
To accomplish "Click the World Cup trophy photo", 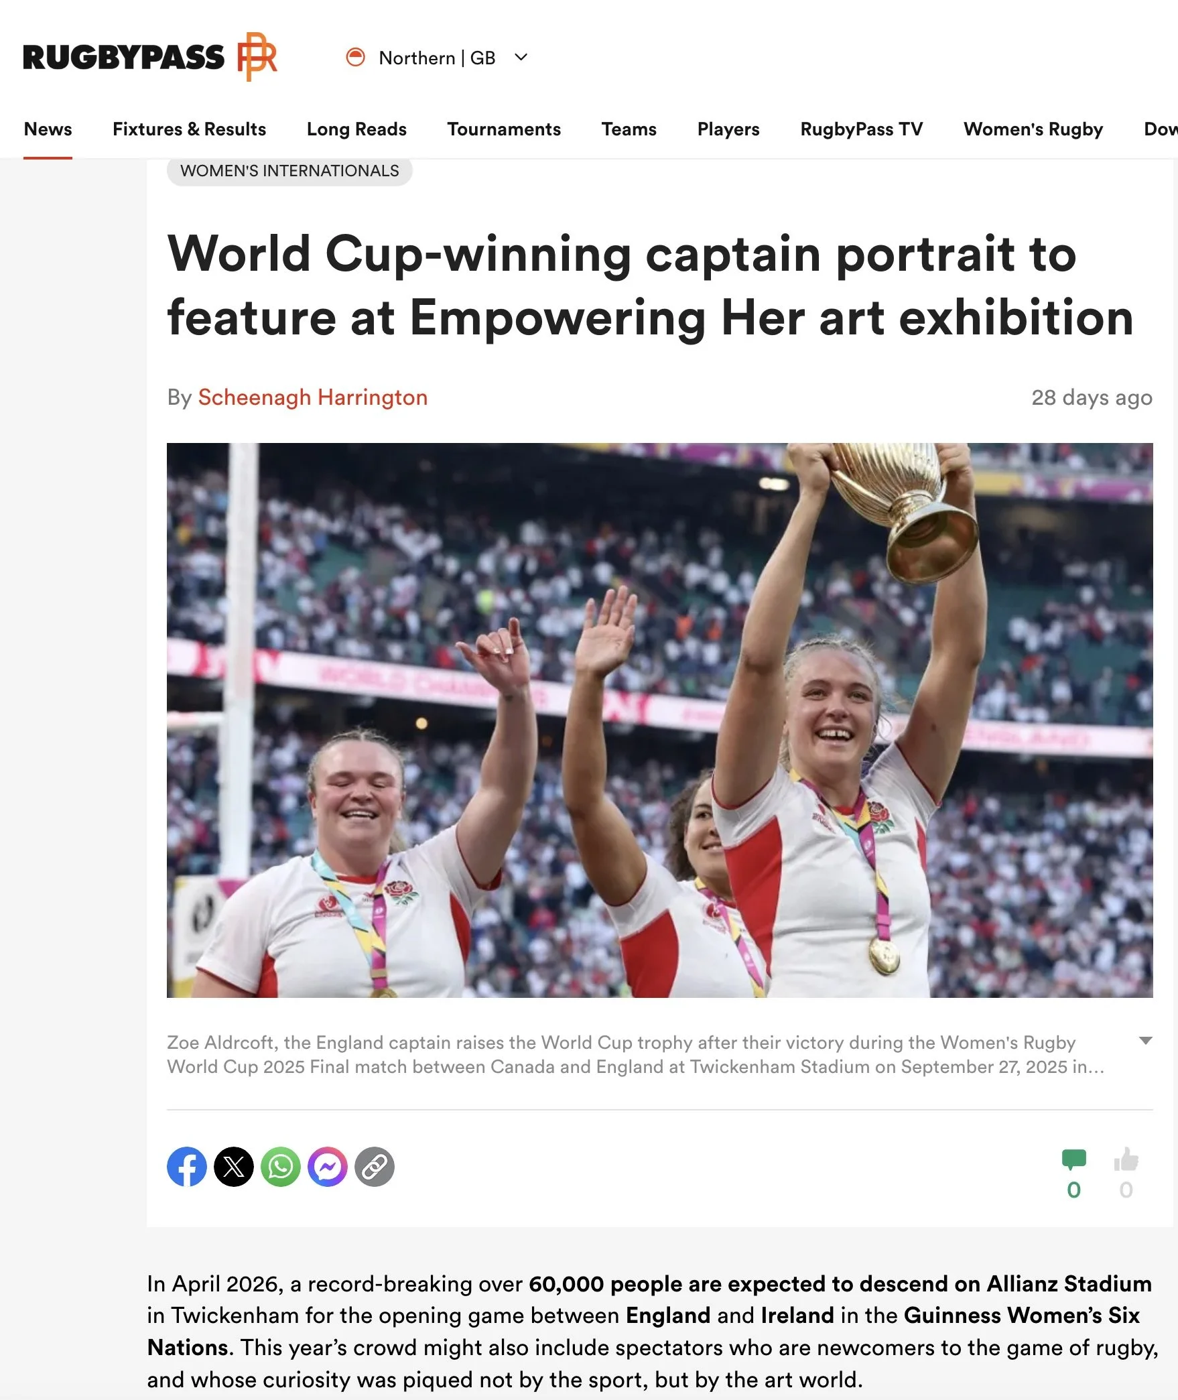I will coord(660,720).
